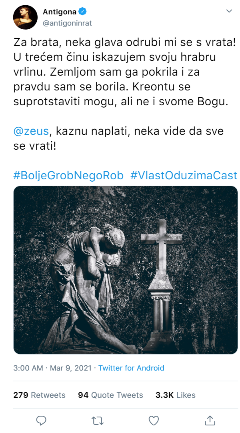Open Antigona's profile avatar
This screenshot has width=240, height=433.
point(25,17)
